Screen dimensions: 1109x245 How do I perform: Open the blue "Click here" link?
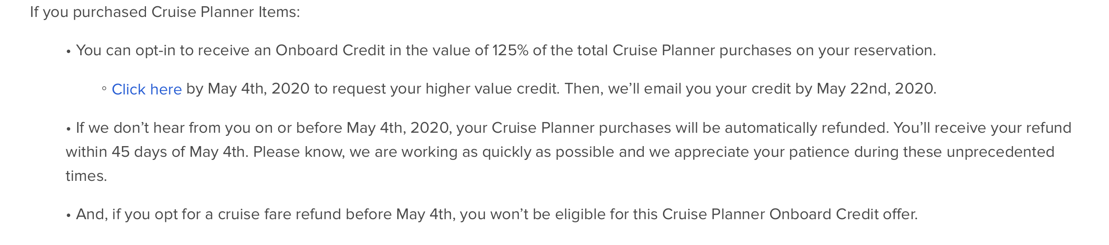pyautogui.click(x=146, y=90)
